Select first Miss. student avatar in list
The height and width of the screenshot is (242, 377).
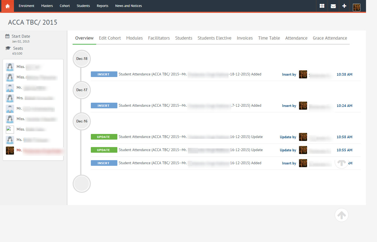(x=10, y=67)
